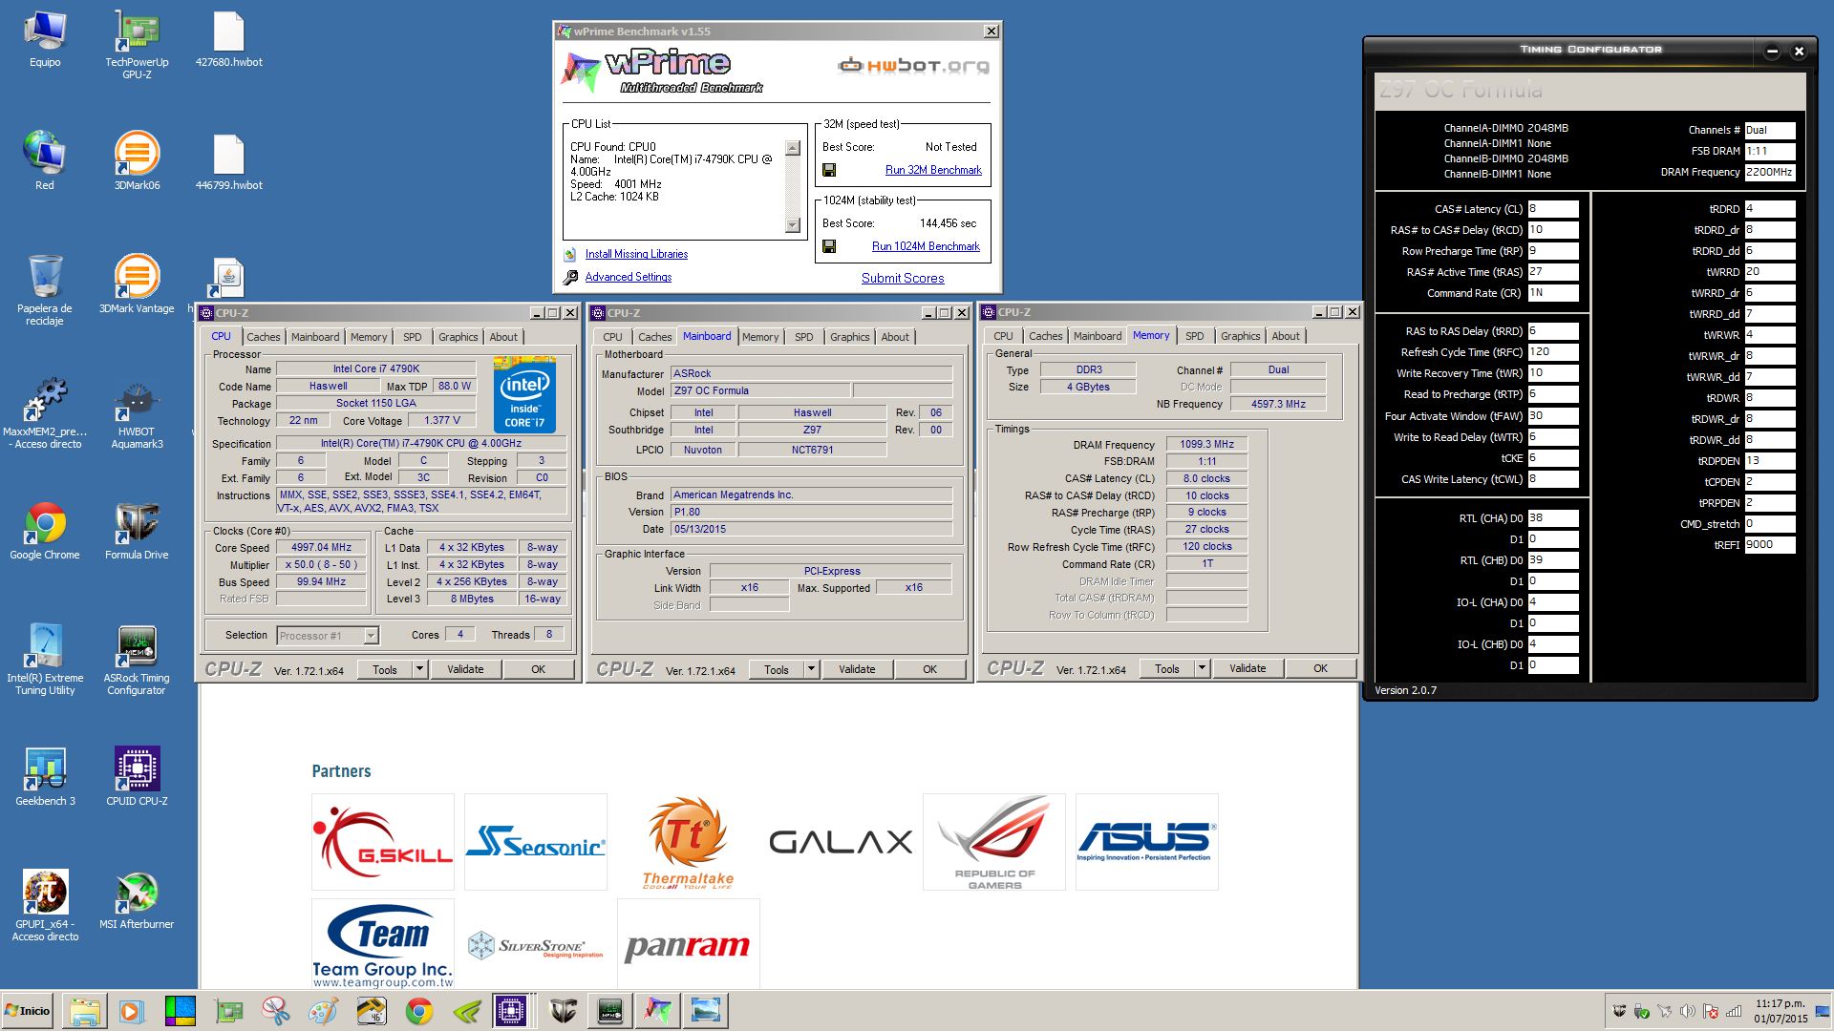The width and height of the screenshot is (1834, 1031).
Task: Select CPU tab in Mainboard CPU-Z window
Action: coord(613,337)
